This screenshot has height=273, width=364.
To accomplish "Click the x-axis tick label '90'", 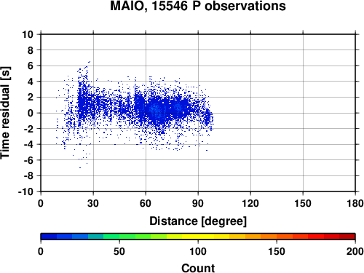I will coord(198,203).
